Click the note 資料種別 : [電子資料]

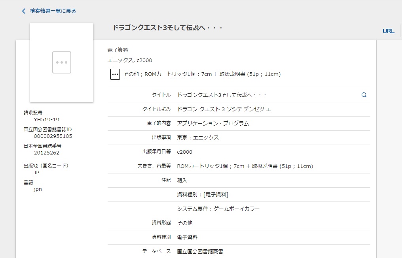coord(203,194)
